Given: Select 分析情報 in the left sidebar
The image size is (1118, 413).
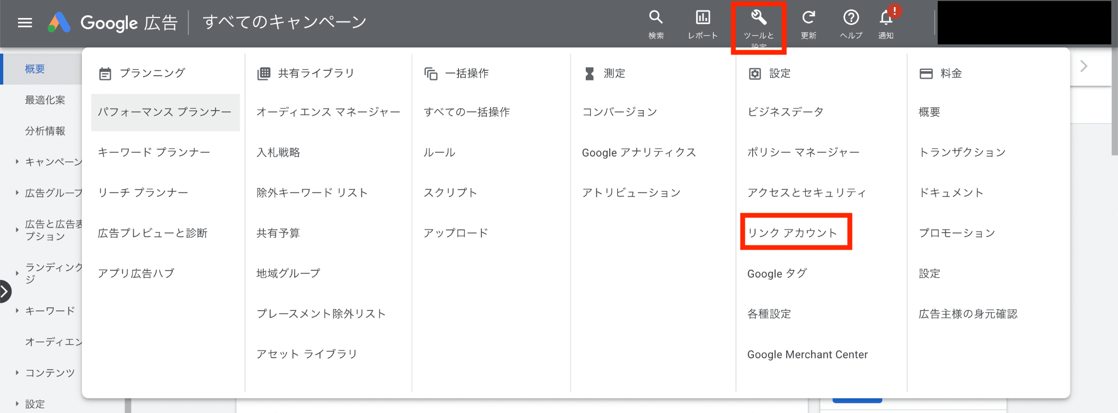Looking at the screenshot, I should [45, 131].
